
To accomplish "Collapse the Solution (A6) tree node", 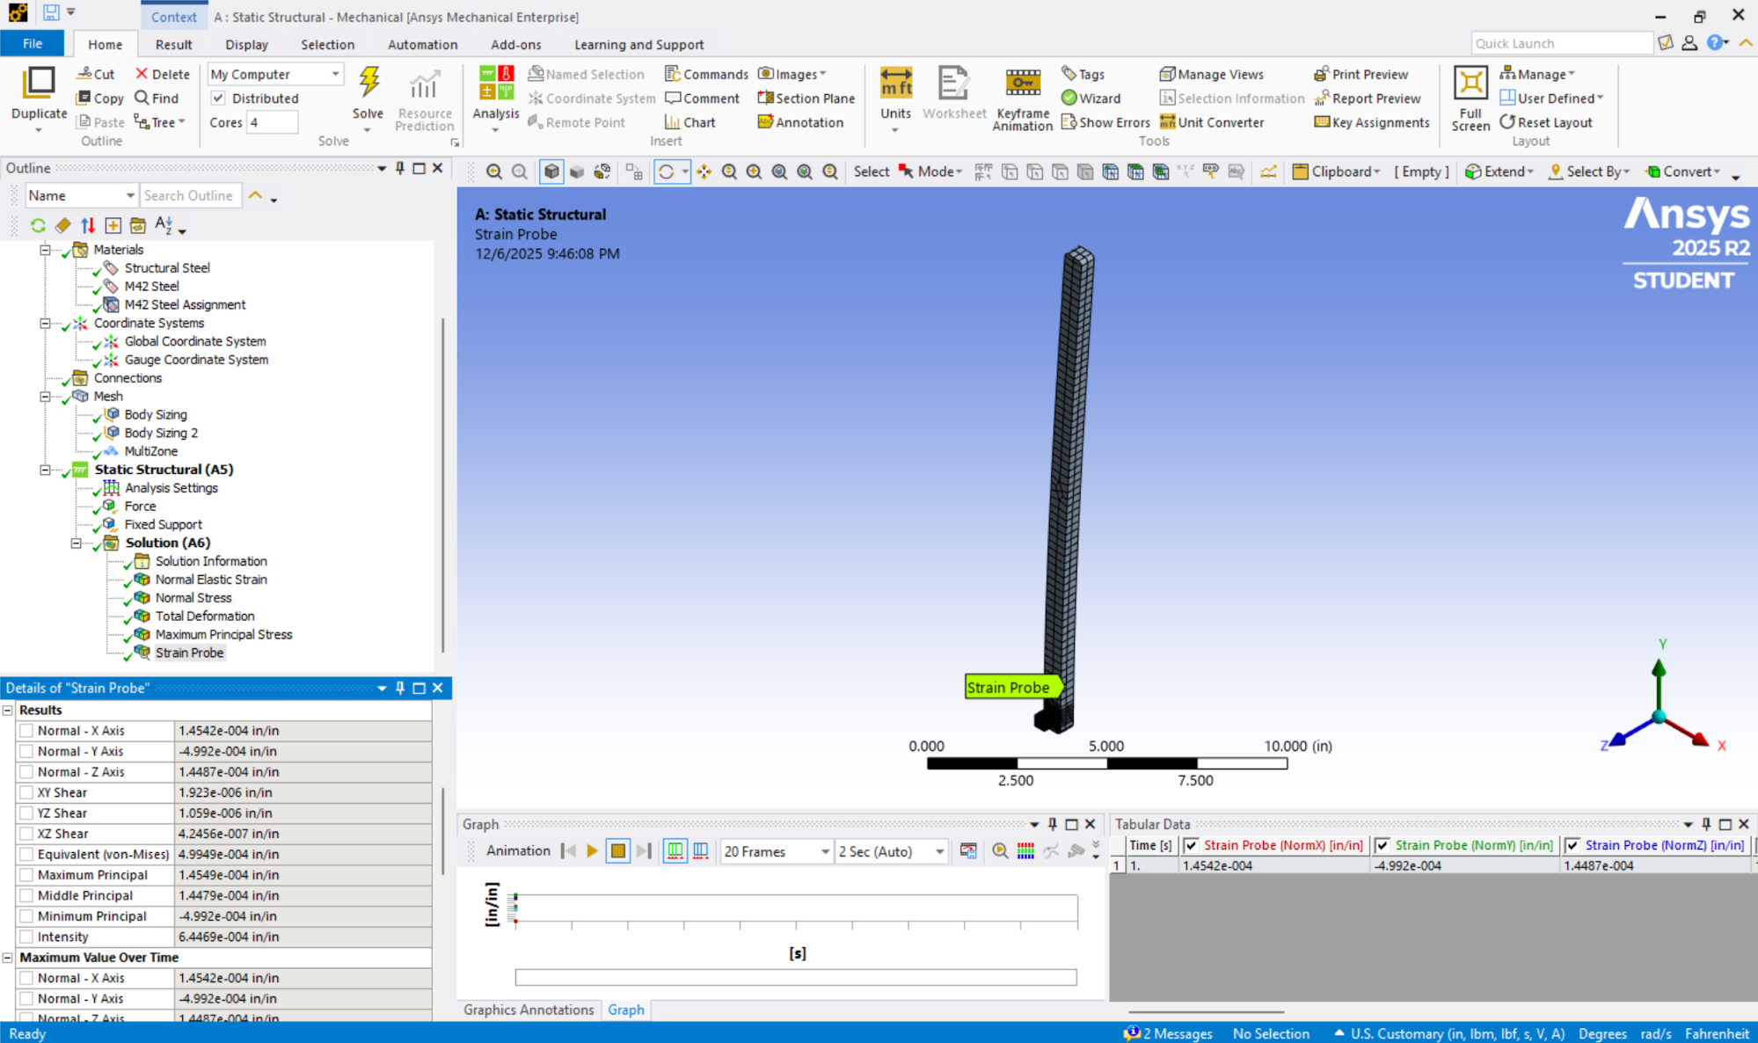I will [77, 543].
